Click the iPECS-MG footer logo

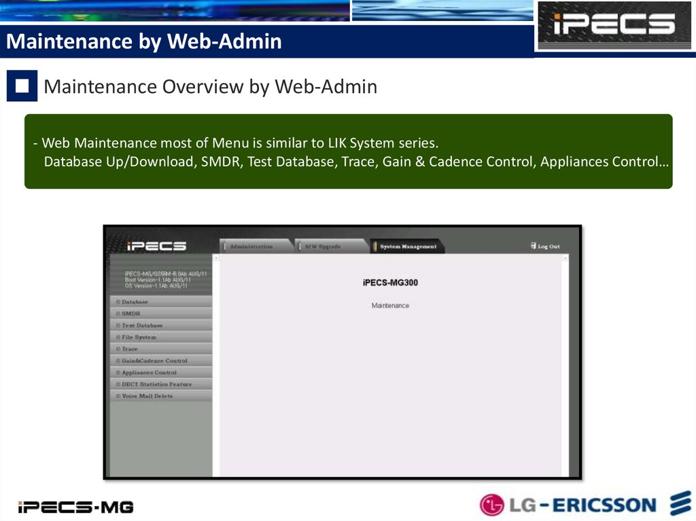pos(75,507)
